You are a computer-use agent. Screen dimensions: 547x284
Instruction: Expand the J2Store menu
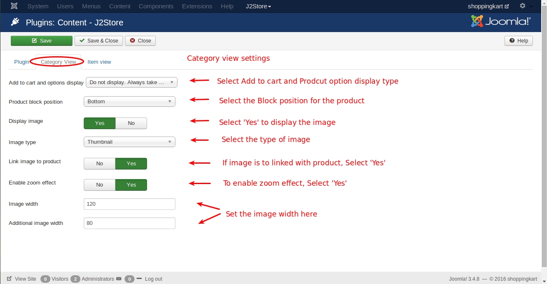click(258, 6)
